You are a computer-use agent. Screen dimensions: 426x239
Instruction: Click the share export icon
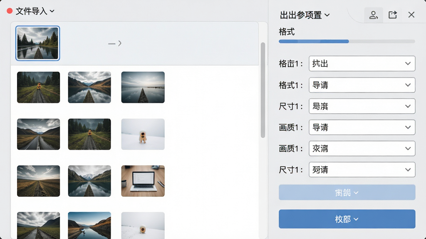[393, 15]
